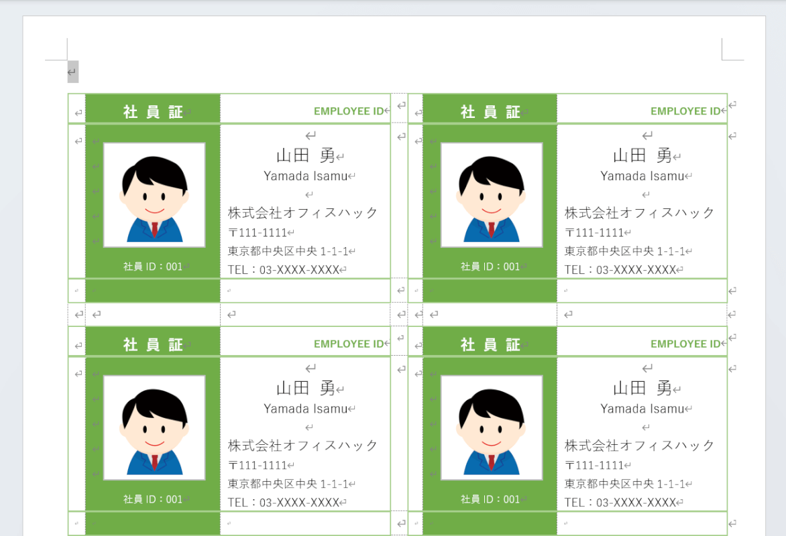Click the name 山田 勇 in top-left card
This screenshot has height=536, width=786.
tap(305, 156)
